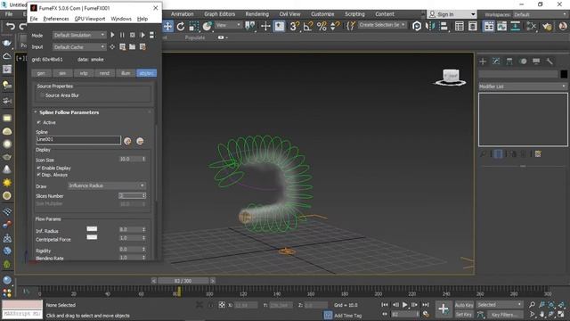Open the Modify tab in command panel
Screen dimensions: 570x321
pos(496,62)
